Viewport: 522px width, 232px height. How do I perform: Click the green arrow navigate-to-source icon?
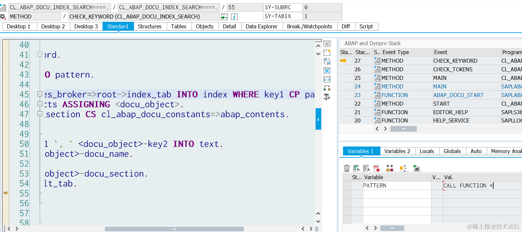[224, 17]
